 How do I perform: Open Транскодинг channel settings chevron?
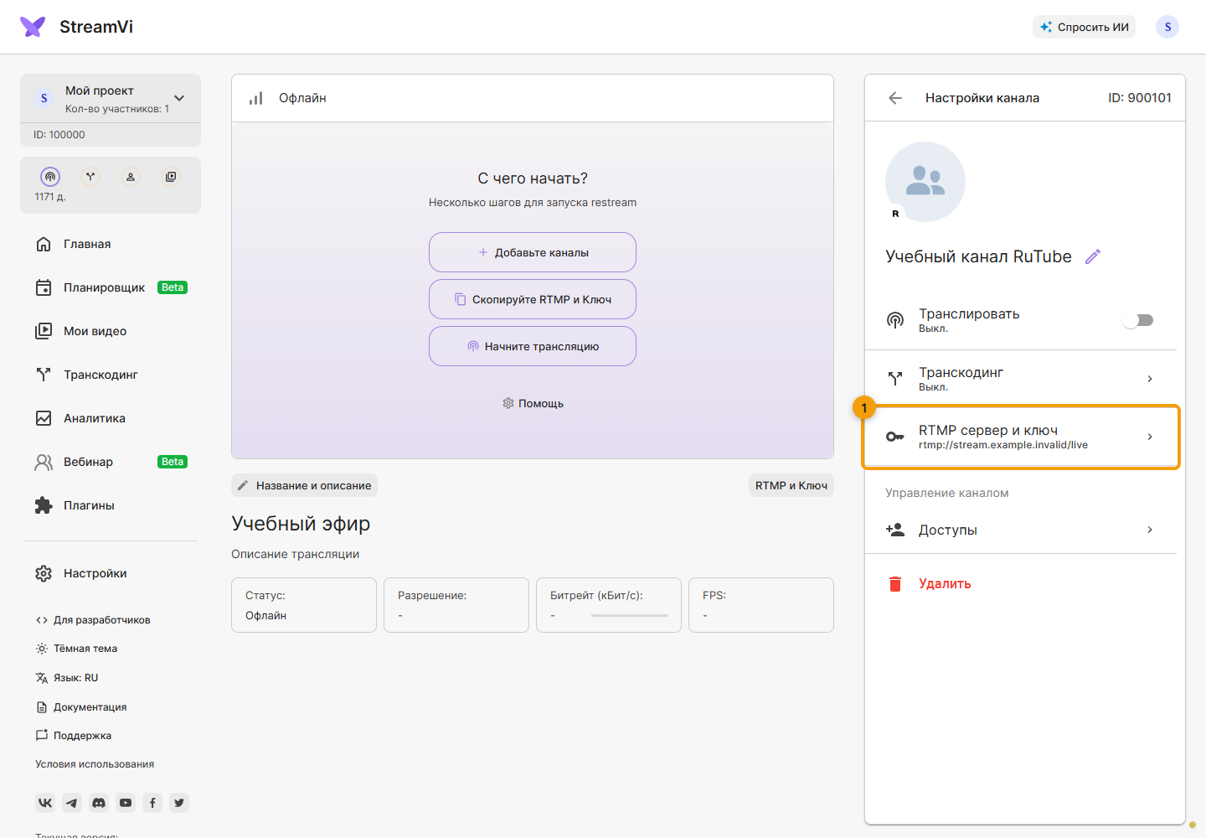[x=1150, y=379]
